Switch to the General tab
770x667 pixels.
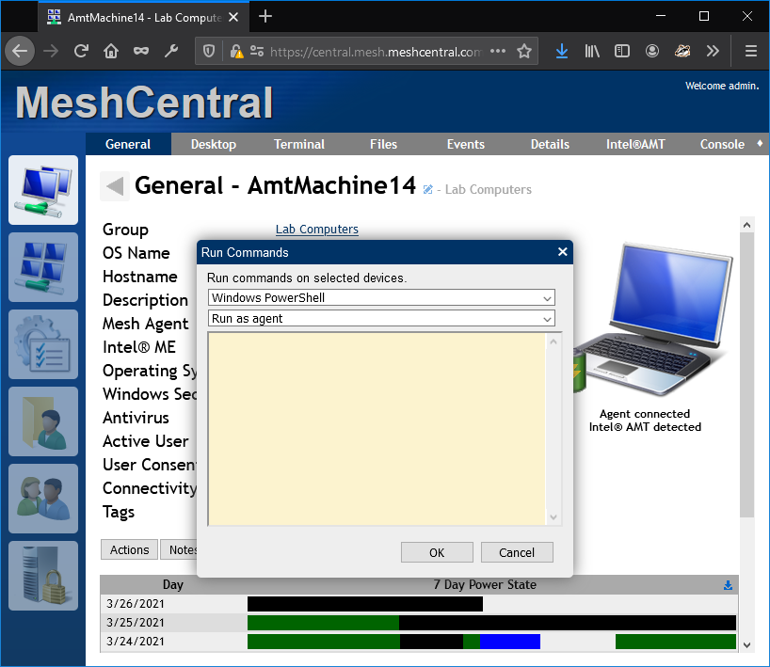tap(128, 144)
